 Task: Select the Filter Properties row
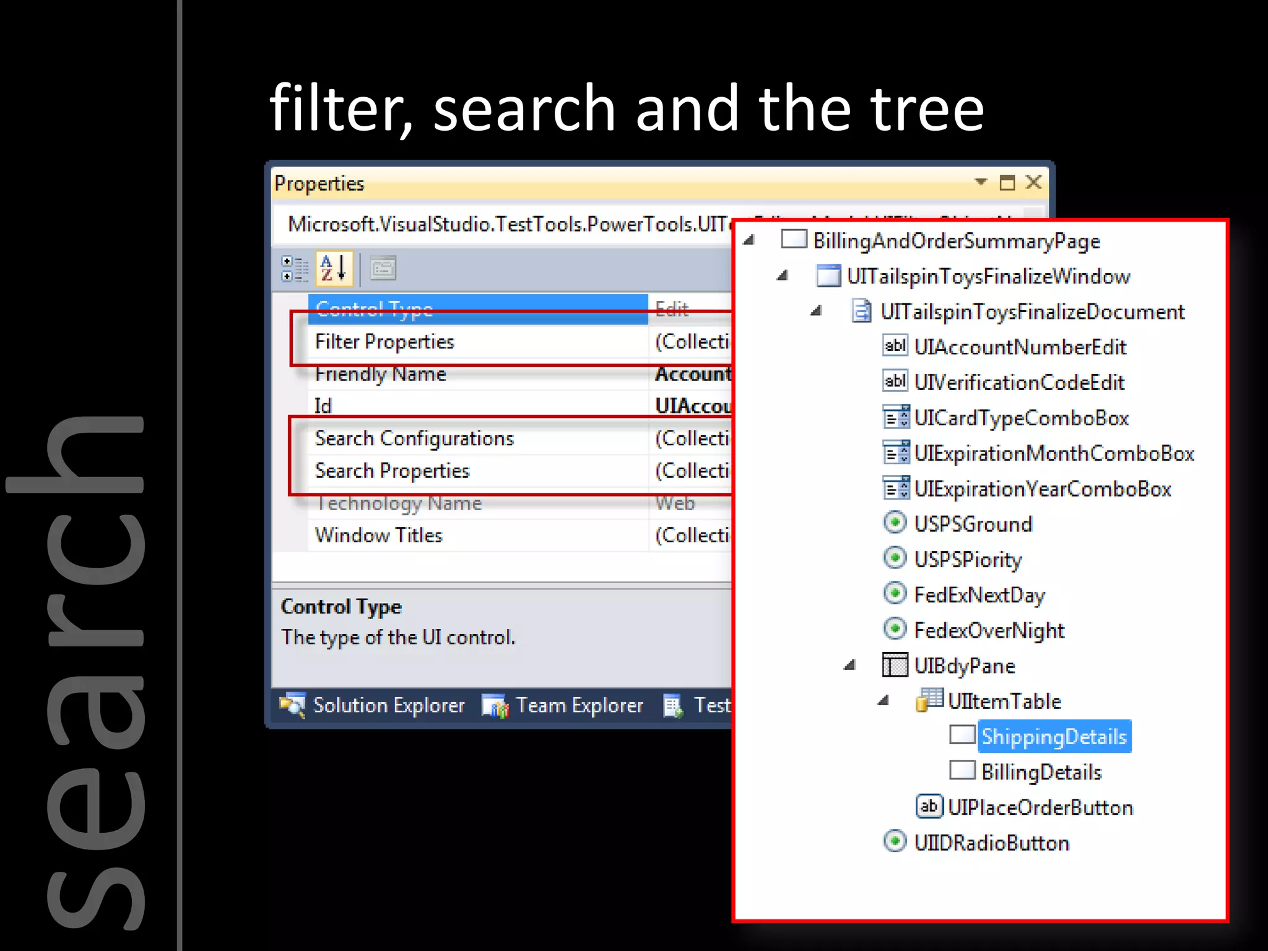click(x=384, y=342)
